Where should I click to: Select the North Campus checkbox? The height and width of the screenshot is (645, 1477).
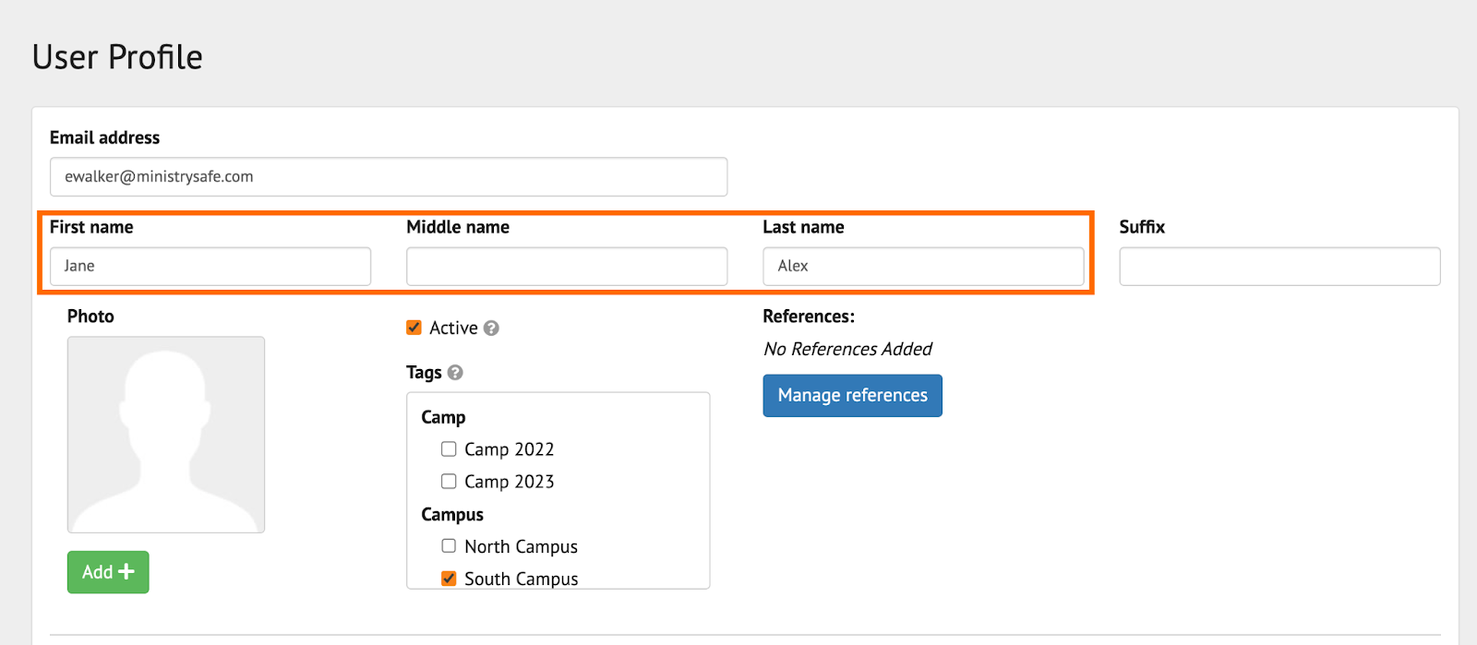(449, 546)
